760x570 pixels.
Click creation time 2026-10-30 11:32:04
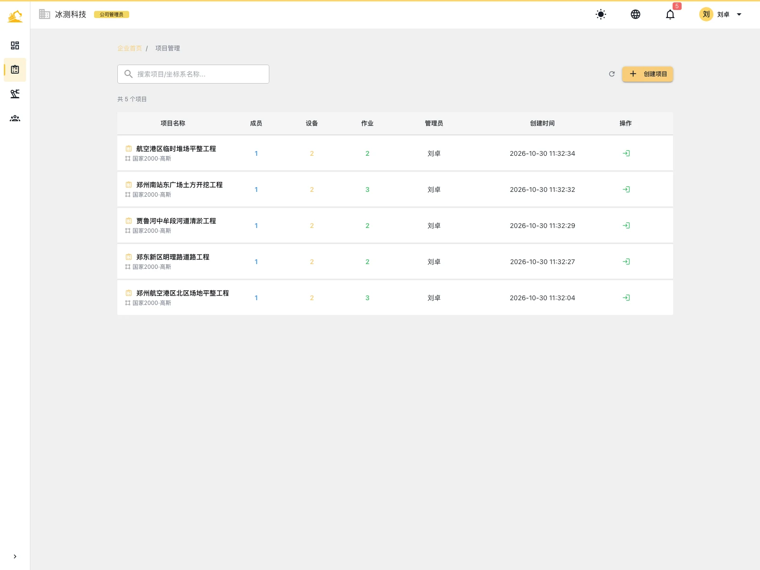click(x=542, y=298)
